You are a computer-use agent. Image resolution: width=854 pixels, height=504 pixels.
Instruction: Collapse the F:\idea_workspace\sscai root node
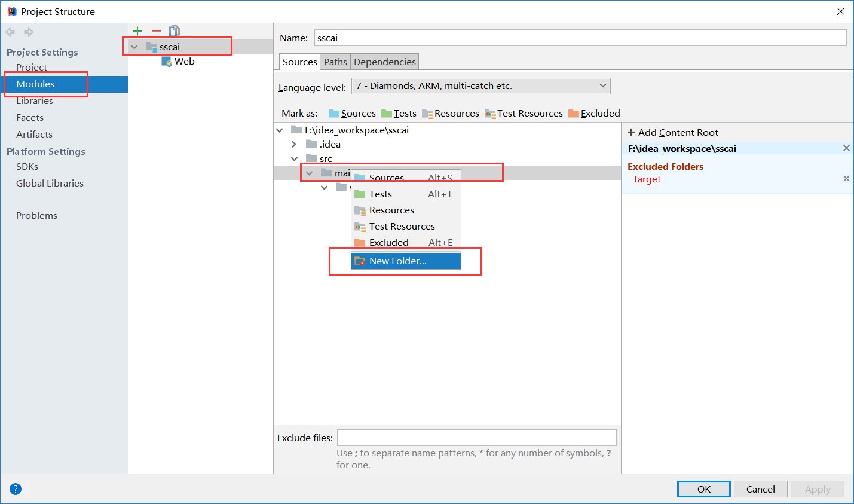click(x=280, y=130)
